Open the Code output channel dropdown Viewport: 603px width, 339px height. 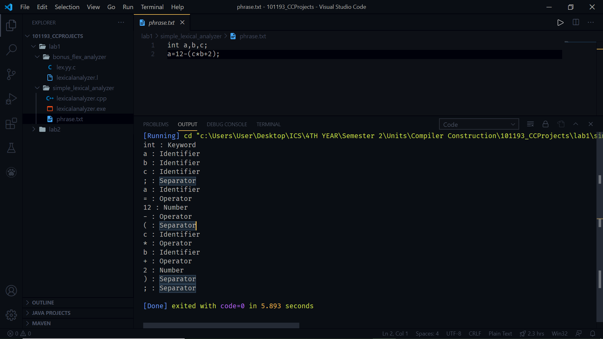[x=479, y=124]
